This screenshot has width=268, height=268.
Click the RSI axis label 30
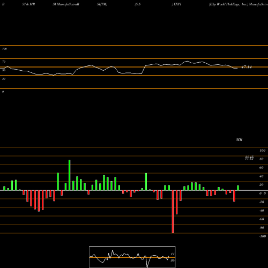[4, 79]
